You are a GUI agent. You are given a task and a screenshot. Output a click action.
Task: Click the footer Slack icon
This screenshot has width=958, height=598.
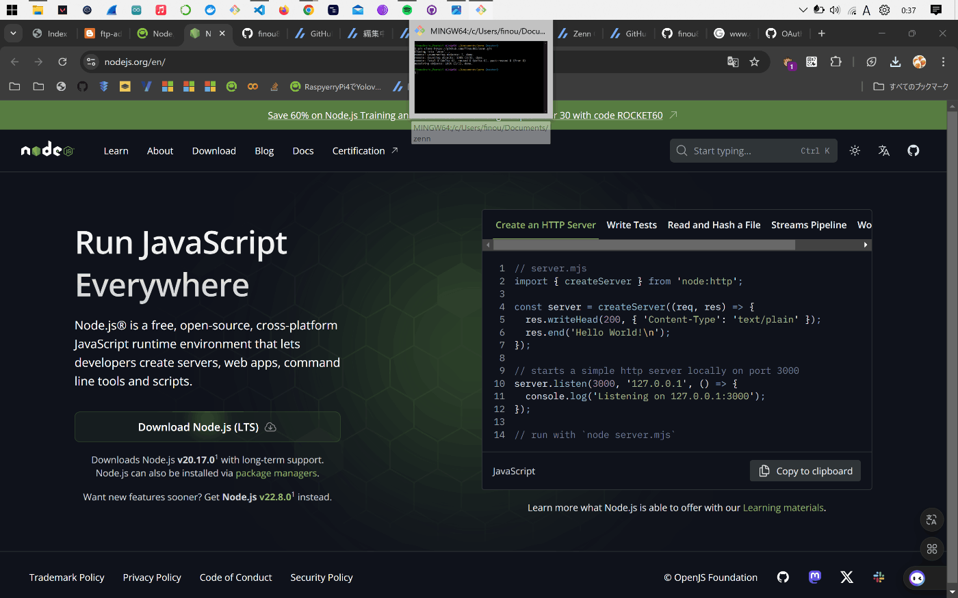(879, 577)
